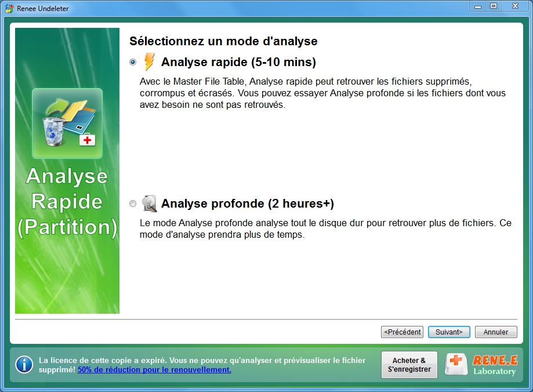Viewport: 533px width, 392px height.
Task: Click the blue information icon
Action: point(24,365)
